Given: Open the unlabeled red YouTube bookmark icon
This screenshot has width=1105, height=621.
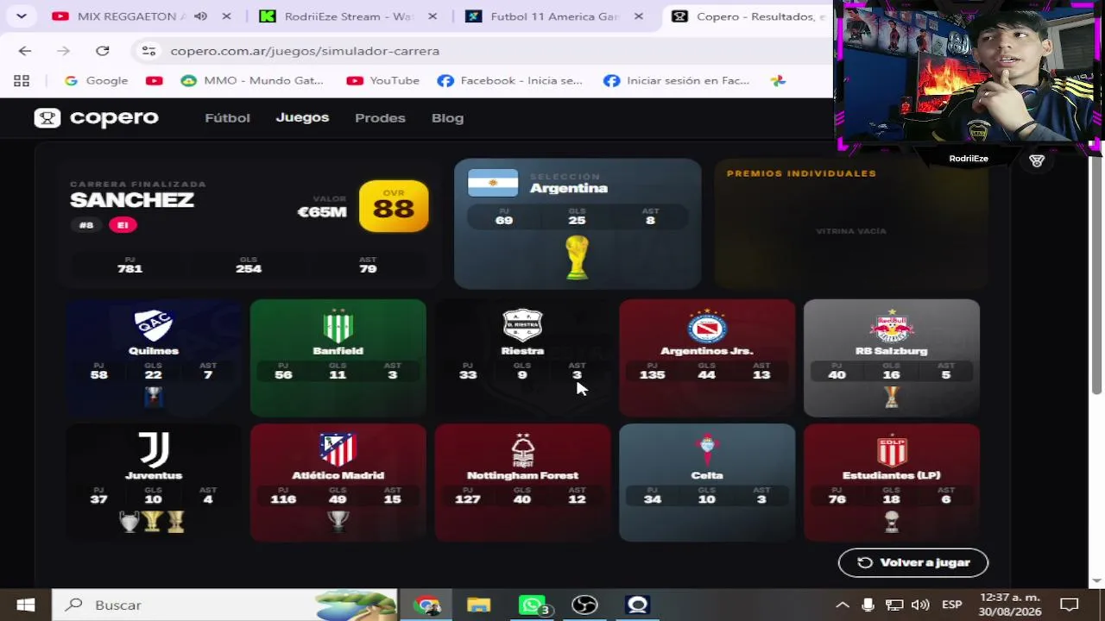Looking at the screenshot, I should click(155, 80).
